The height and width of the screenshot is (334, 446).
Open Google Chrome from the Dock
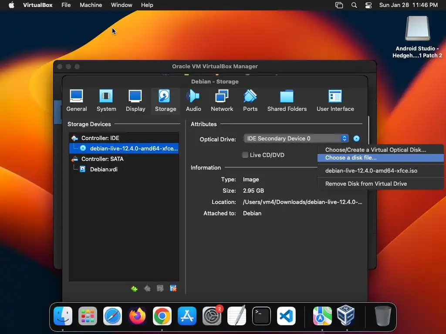[162, 316]
